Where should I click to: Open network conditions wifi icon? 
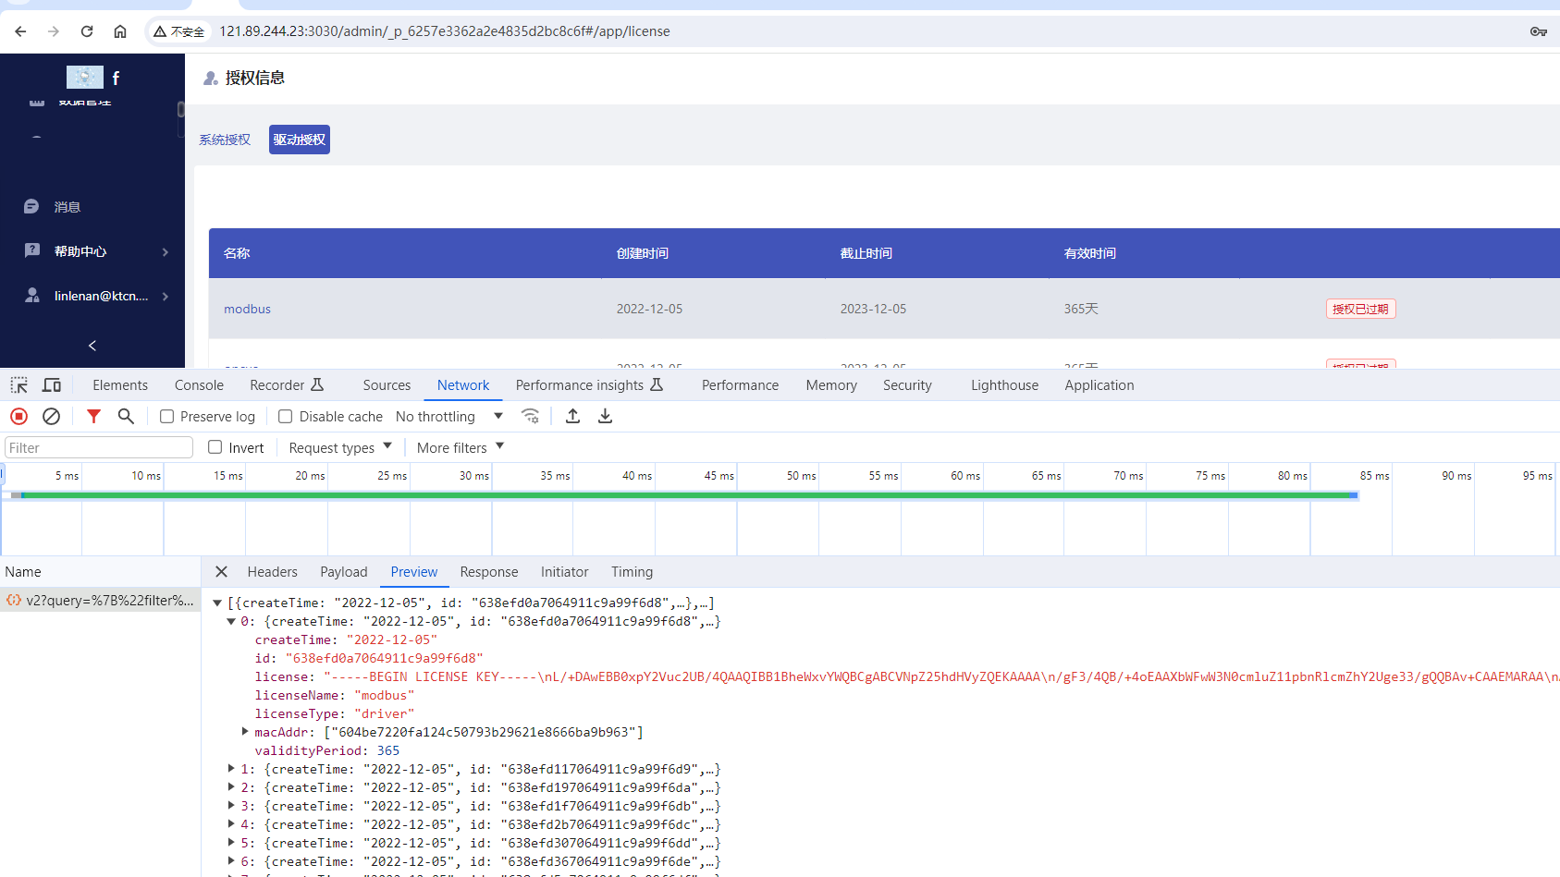[530, 417]
